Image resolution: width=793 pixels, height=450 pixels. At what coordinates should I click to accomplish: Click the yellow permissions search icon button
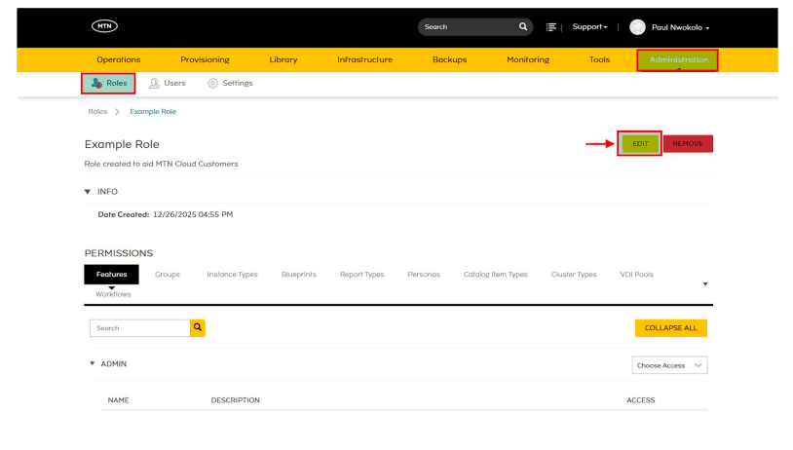click(198, 327)
